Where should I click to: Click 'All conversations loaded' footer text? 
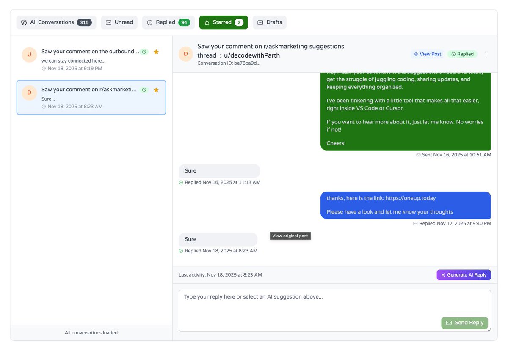tap(91, 333)
